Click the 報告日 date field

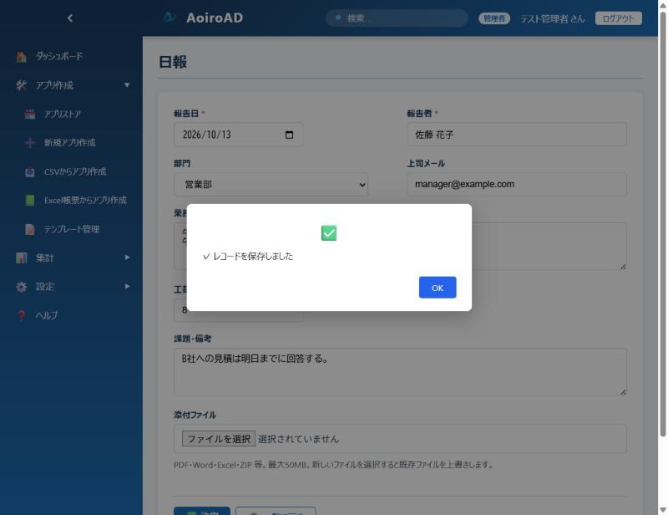(238, 135)
